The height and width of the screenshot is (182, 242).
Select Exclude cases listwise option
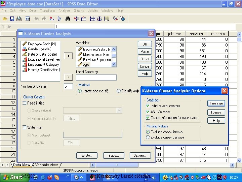click(x=148, y=132)
